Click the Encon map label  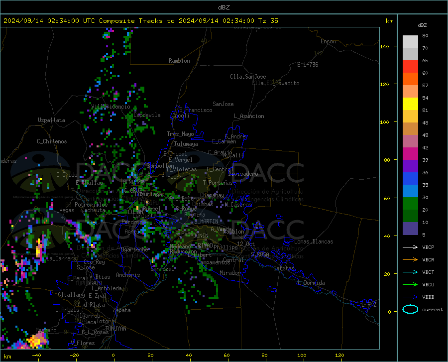coord(328,41)
